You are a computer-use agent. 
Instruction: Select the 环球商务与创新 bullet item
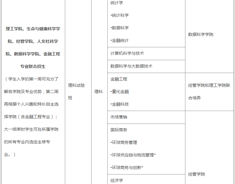(127, 168)
